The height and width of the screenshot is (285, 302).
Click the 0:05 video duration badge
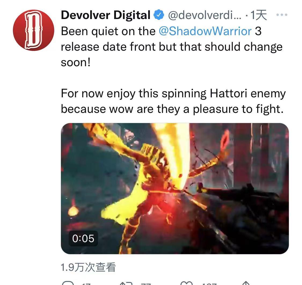(83, 238)
